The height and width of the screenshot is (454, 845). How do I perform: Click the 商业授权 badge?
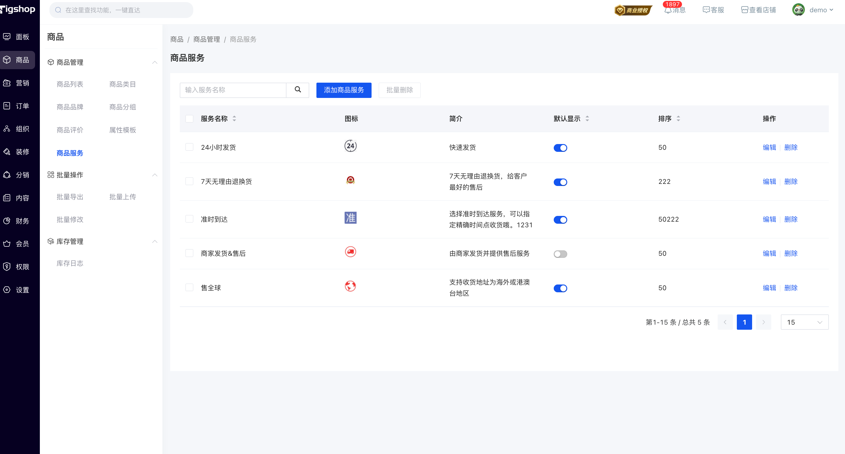click(633, 10)
